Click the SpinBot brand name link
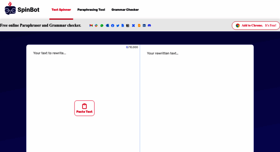The image size is (280, 152). pos(28,10)
